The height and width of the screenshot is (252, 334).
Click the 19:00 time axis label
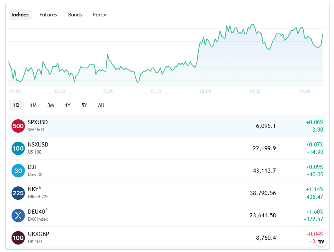pyautogui.click(x=305, y=91)
